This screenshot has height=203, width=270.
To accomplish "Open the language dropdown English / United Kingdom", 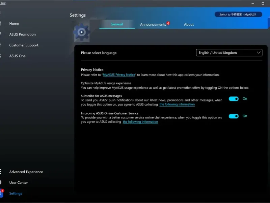I will (229, 53).
